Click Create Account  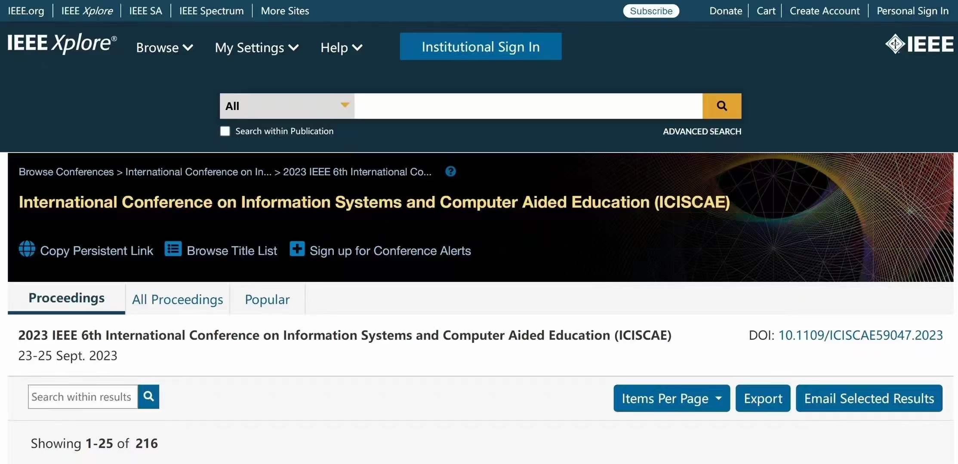825,11
